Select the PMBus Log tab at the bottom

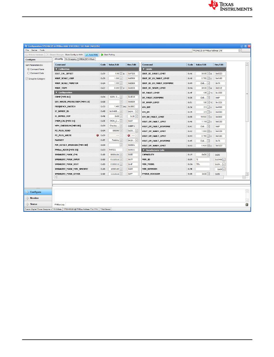point(60,205)
